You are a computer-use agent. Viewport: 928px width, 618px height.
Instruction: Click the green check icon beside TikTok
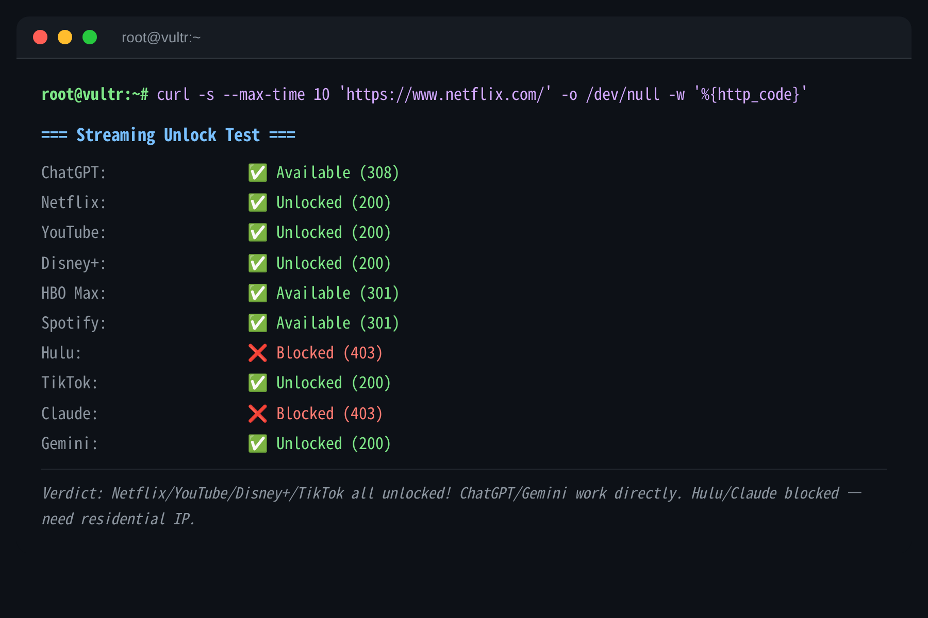point(258,383)
